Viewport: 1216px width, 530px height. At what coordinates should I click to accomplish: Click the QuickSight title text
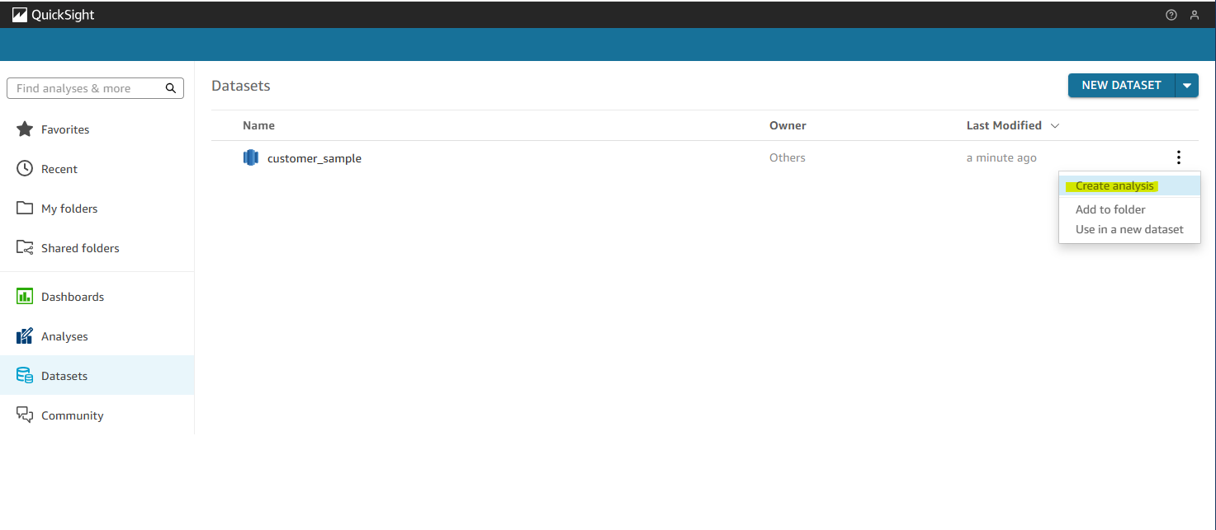click(63, 15)
